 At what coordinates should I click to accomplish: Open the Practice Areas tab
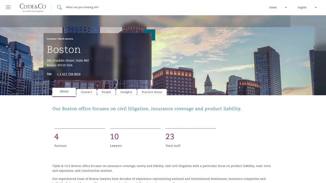[152, 92]
